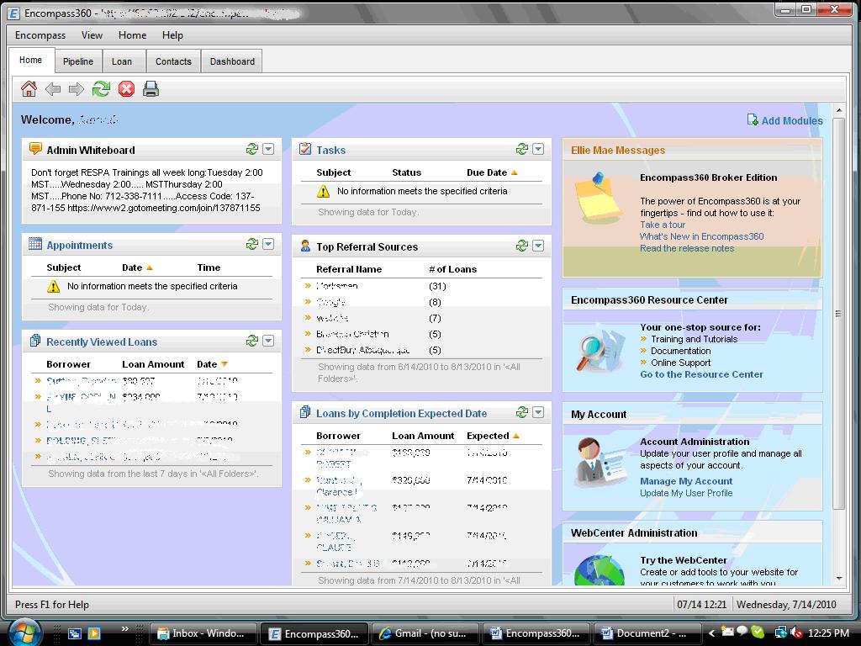Stop loading with the red X toolbar icon
Image resolution: width=861 pixels, height=646 pixels.
[126, 88]
